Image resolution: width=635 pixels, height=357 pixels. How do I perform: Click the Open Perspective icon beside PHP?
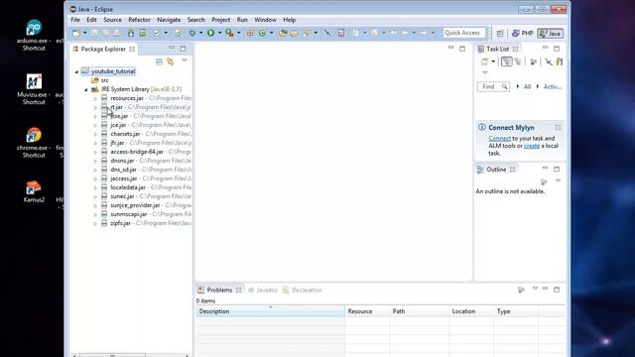click(x=500, y=33)
